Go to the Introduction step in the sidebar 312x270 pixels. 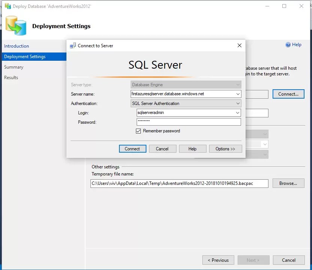point(17,46)
